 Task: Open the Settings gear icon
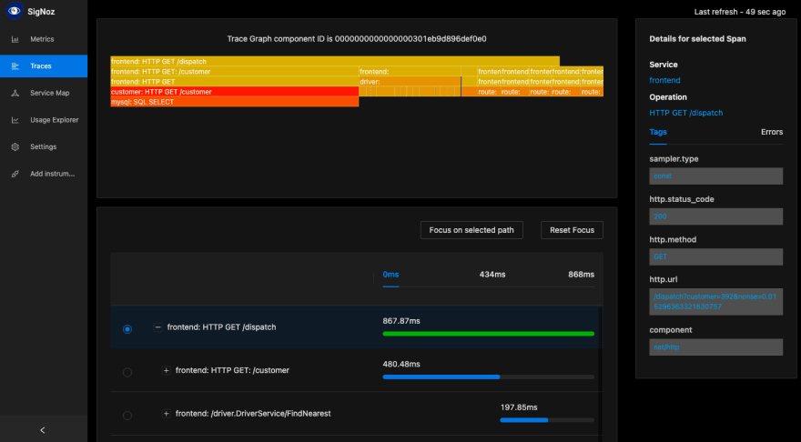15,147
